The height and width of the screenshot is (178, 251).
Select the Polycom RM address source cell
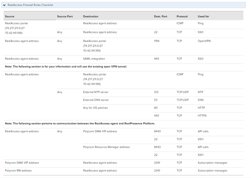[x=18, y=170]
